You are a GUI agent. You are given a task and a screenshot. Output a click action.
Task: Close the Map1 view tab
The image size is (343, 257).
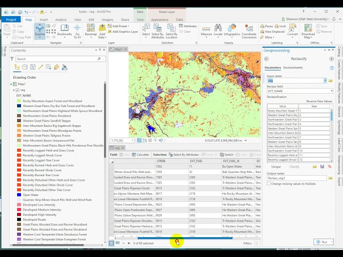(x=125, y=49)
